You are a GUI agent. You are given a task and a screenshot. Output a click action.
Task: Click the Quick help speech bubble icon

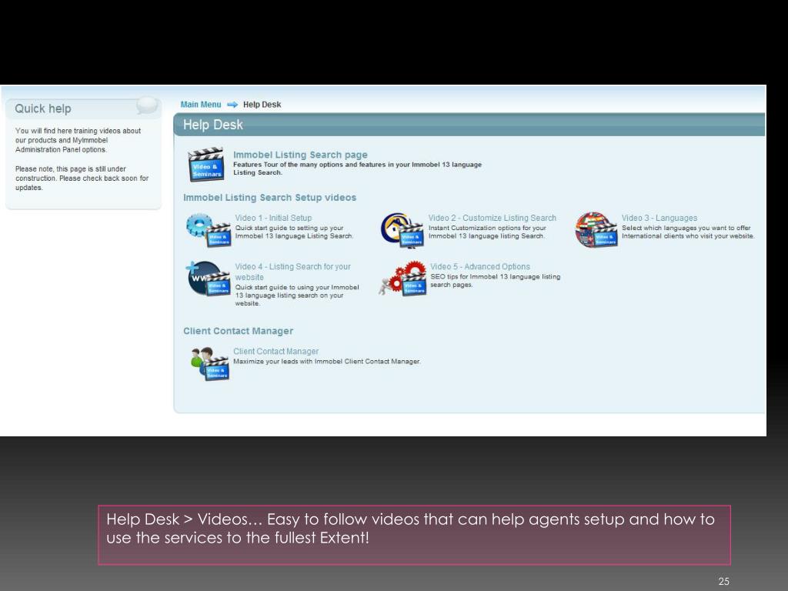tap(147, 105)
